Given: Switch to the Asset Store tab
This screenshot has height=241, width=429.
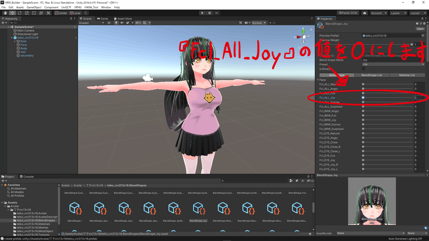Looking at the screenshot, I should (123, 19).
